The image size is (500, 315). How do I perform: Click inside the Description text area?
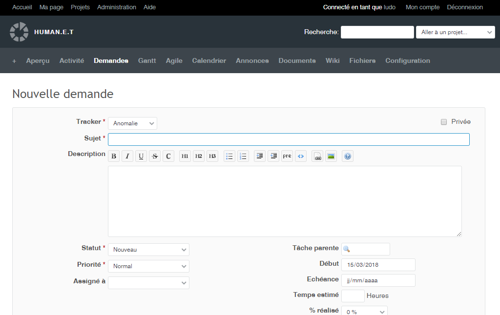tap(285, 201)
